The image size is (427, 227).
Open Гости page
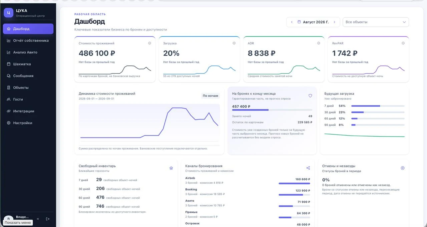click(28, 99)
